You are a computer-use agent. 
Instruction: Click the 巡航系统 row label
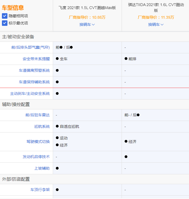tap(42, 126)
